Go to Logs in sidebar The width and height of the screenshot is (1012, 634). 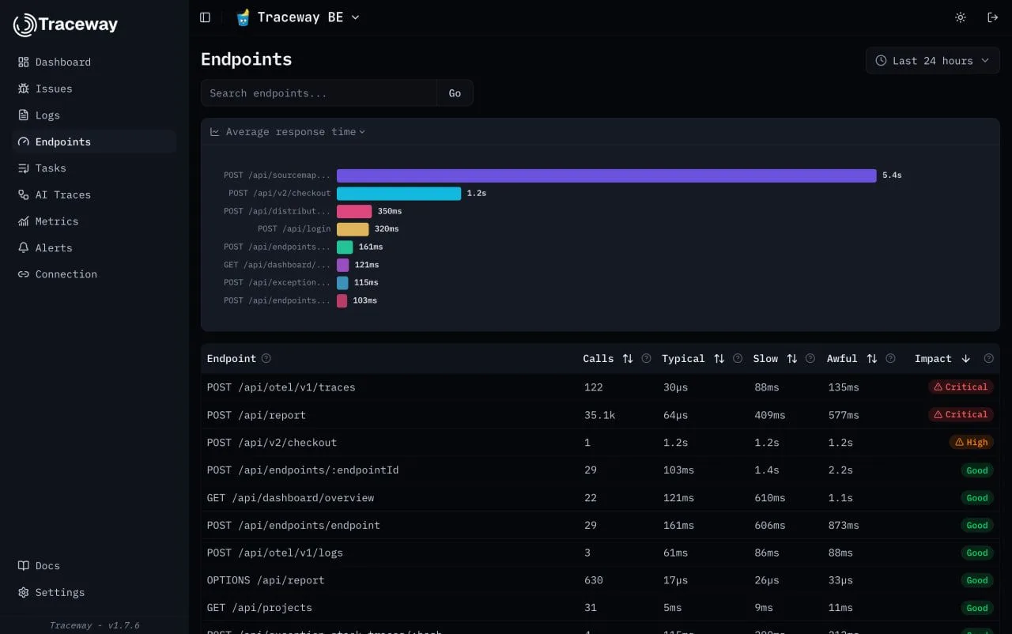click(x=94, y=115)
